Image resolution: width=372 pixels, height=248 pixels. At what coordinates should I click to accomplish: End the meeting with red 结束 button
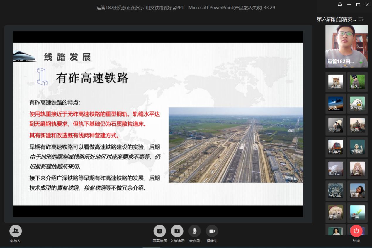356,231
